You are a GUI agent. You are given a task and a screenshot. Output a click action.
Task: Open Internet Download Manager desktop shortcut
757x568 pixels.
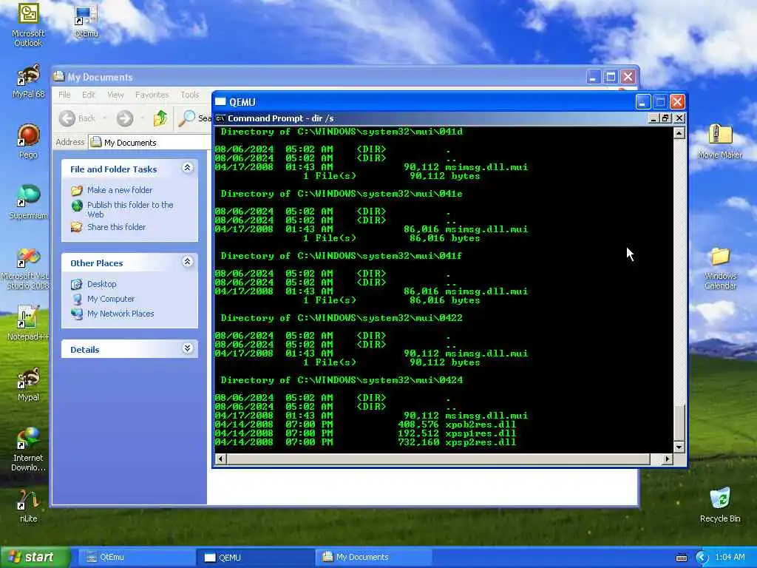[x=28, y=450]
